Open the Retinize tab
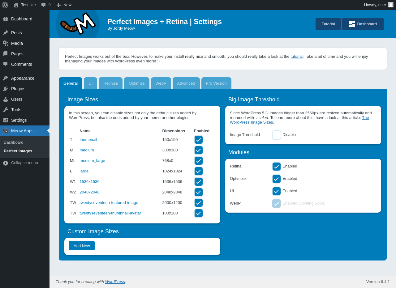 pyautogui.click(x=110, y=83)
